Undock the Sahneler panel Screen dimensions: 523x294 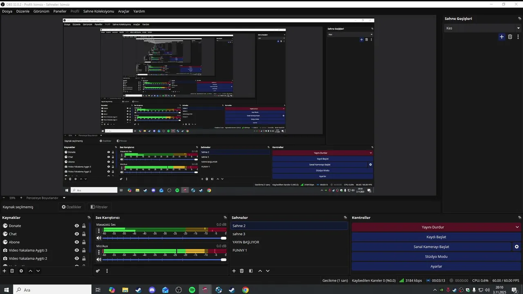point(345,218)
